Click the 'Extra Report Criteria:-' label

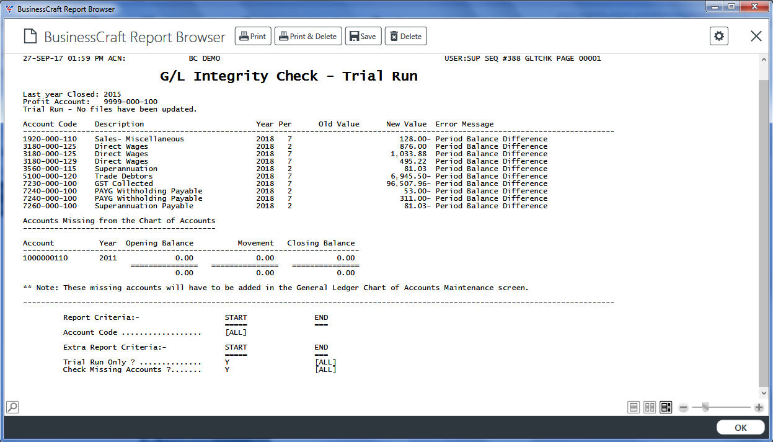click(x=115, y=347)
